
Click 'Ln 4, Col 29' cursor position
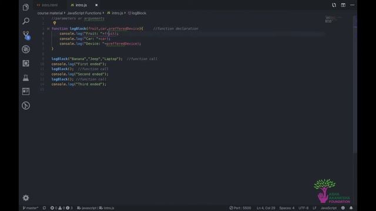pos(266,208)
